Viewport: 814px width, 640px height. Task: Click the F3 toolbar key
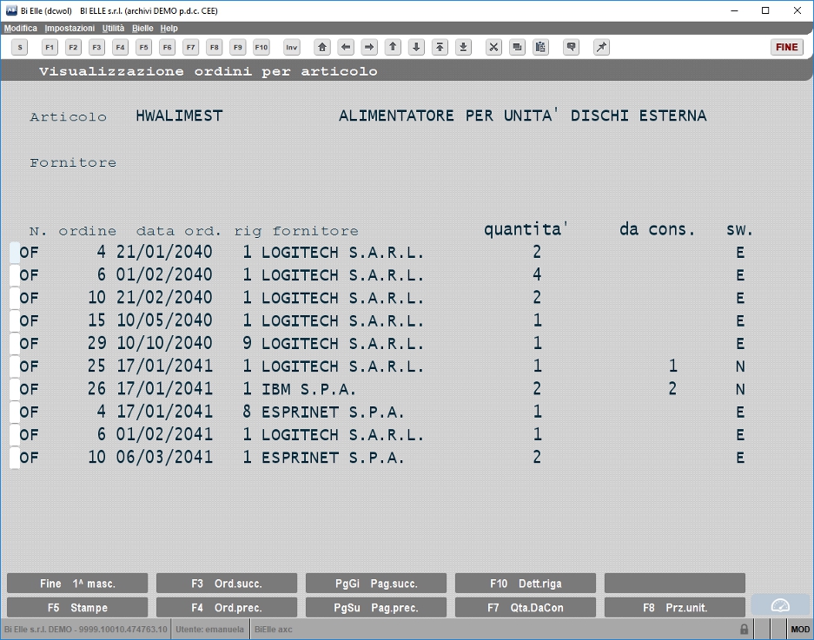point(96,47)
